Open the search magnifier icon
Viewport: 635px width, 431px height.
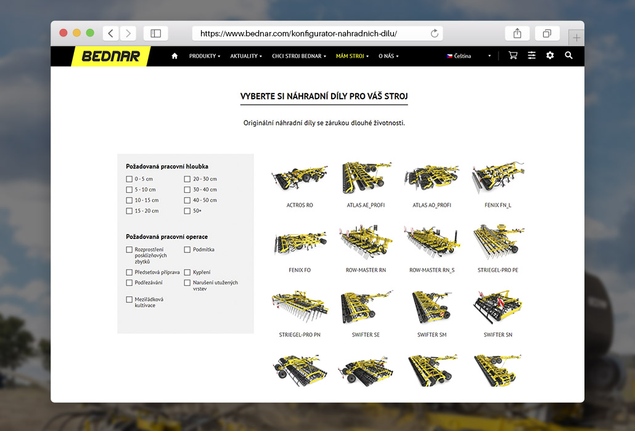pyautogui.click(x=568, y=55)
